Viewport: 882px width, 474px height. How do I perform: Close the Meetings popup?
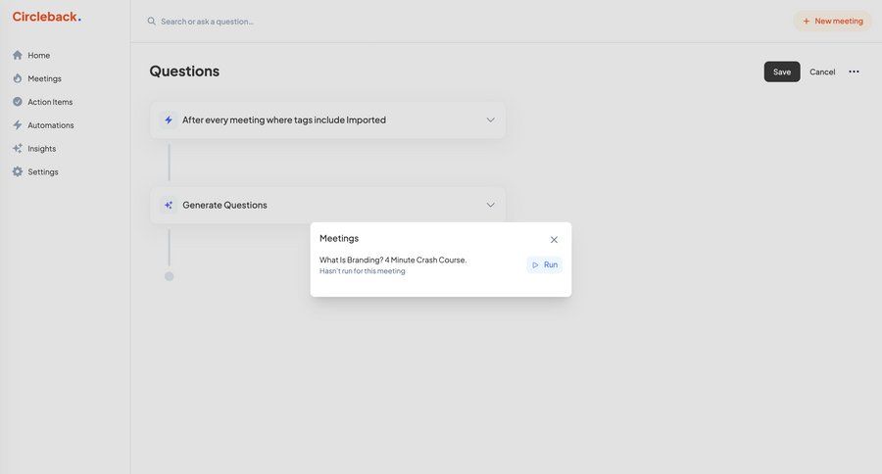pos(554,240)
